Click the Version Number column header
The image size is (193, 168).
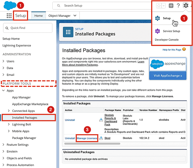148,110
